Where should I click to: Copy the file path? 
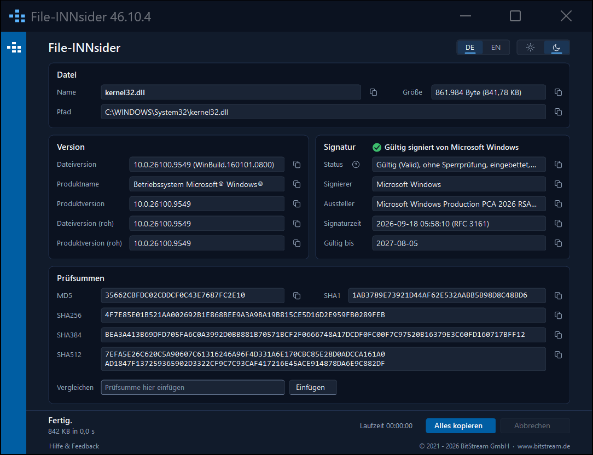pyautogui.click(x=558, y=112)
